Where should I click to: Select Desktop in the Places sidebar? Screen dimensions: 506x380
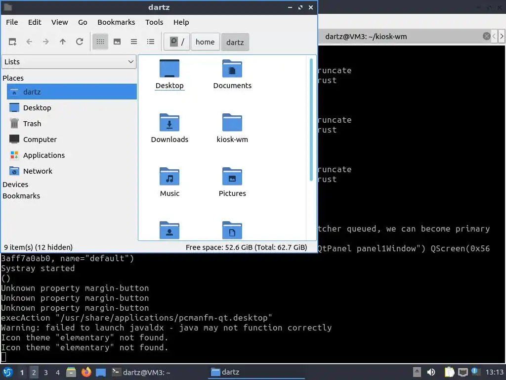pyautogui.click(x=72, y=107)
